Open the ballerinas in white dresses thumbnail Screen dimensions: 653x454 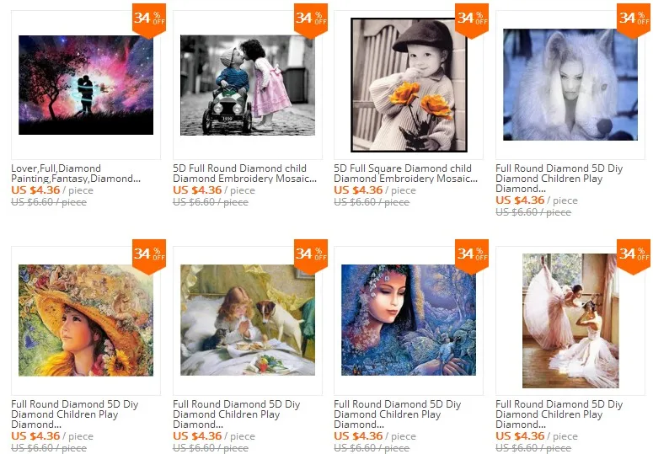(570, 321)
